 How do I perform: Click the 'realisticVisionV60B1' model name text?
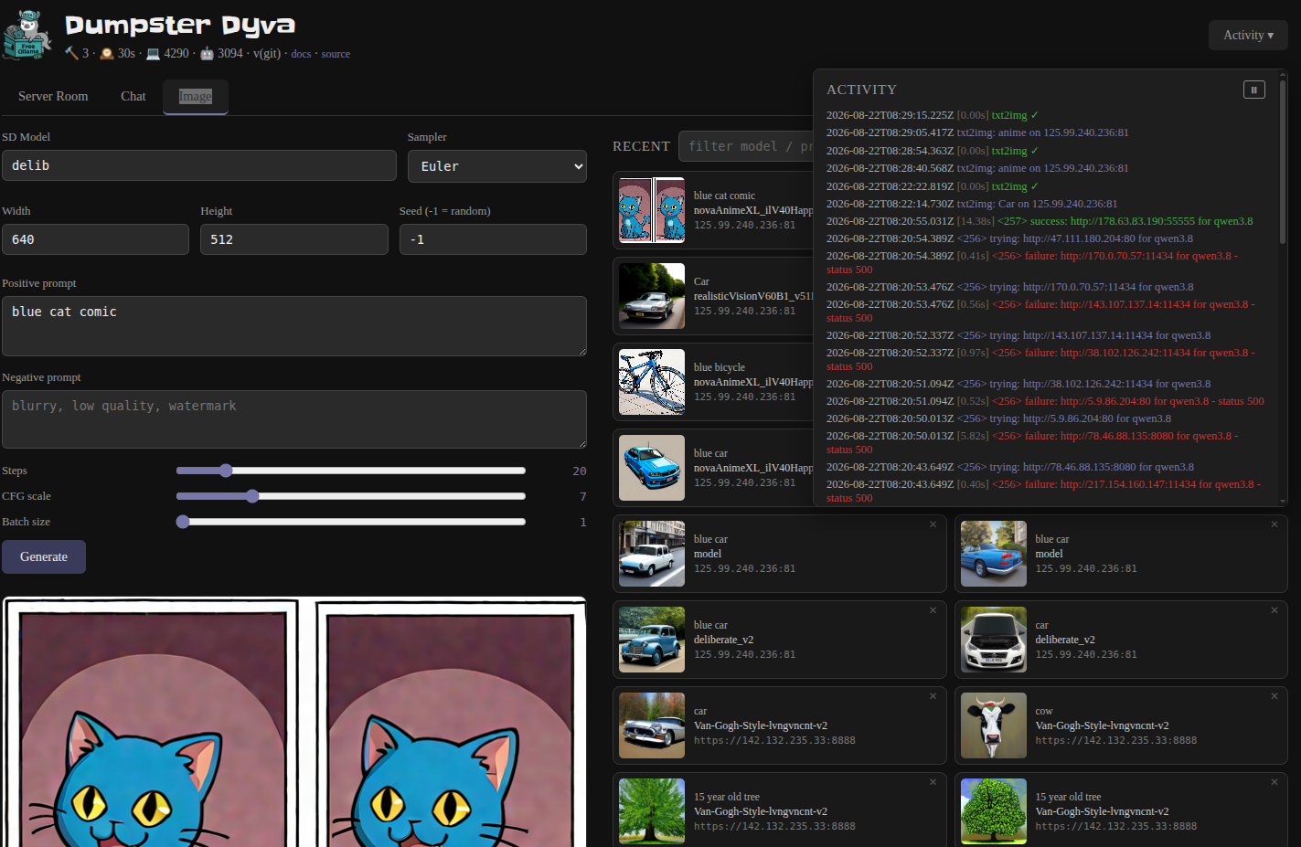point(753,296)
